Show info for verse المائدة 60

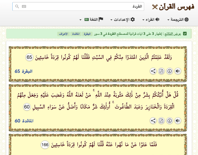click(x=169, y=121)
